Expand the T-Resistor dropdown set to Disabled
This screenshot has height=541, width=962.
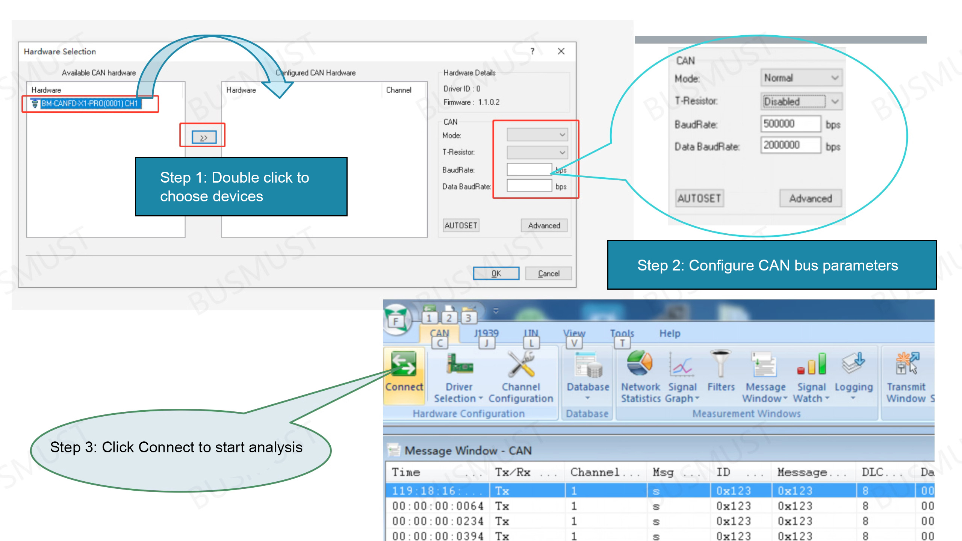point(801,101)
